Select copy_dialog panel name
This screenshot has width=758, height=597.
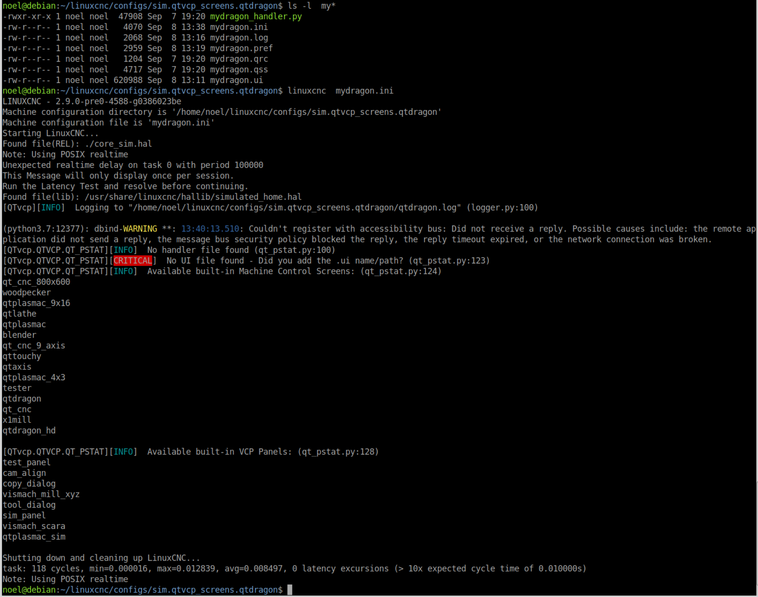29,484
